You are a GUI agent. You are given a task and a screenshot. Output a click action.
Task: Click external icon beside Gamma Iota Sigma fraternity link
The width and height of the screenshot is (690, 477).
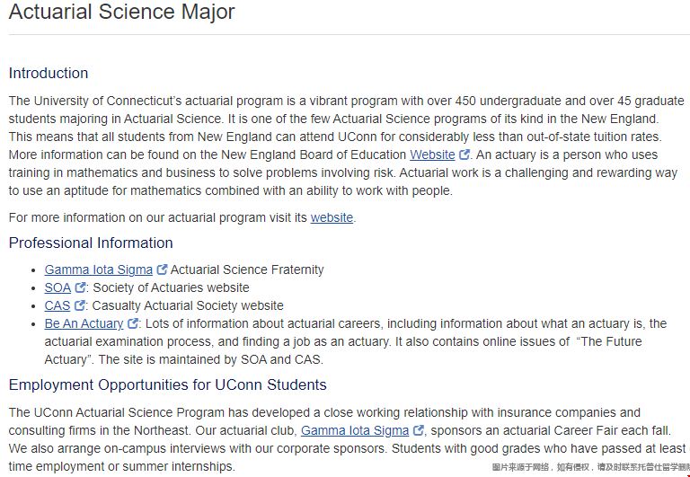coord(162,269)
